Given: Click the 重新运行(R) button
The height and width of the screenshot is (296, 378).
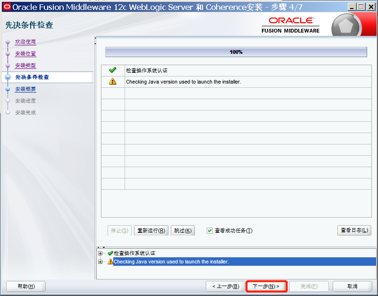Looking at the screenshot, I should tap(151, 230).
